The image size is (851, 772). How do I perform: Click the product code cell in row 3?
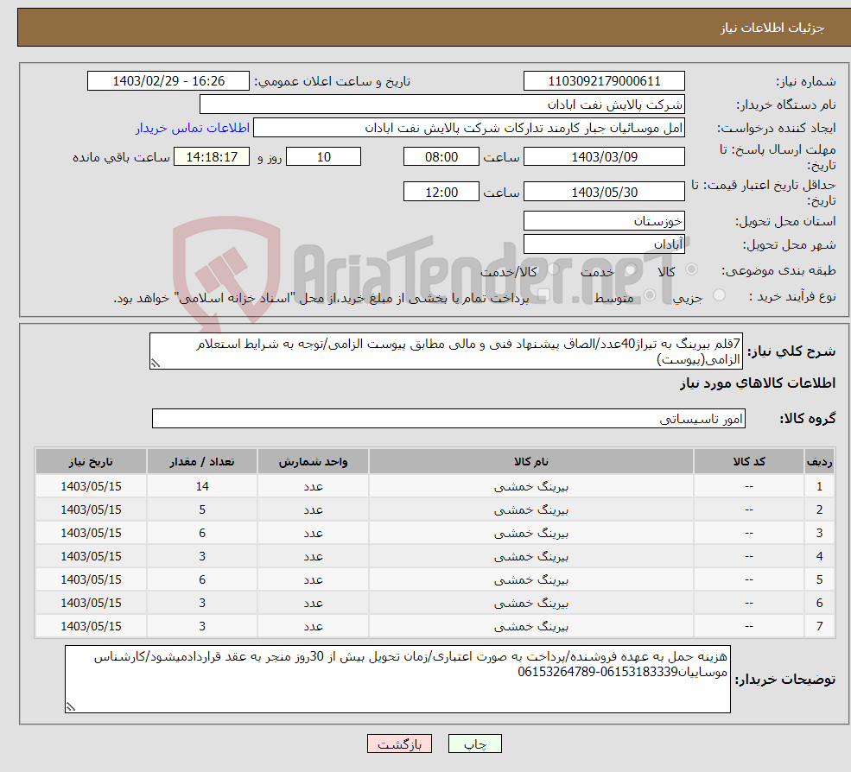tap(749, 534)
